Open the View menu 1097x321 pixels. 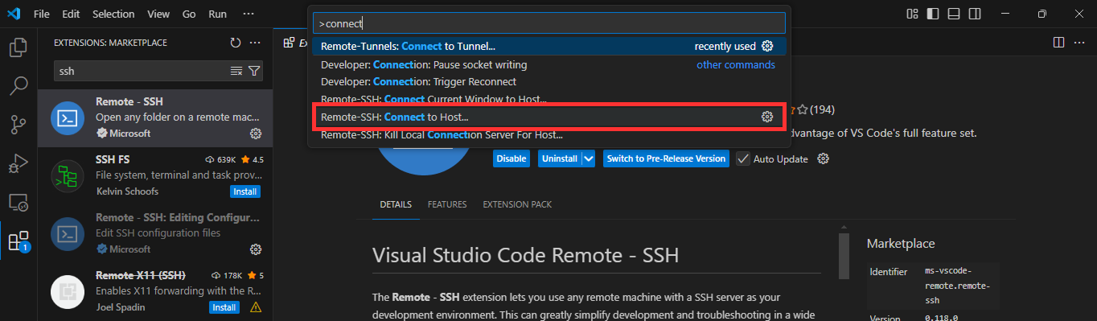(x=158, y=14)
